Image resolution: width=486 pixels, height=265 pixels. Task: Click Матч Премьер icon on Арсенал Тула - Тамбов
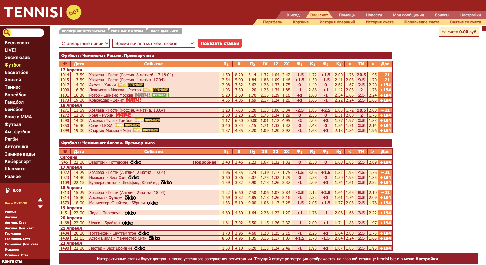click(x=147, y=120)
